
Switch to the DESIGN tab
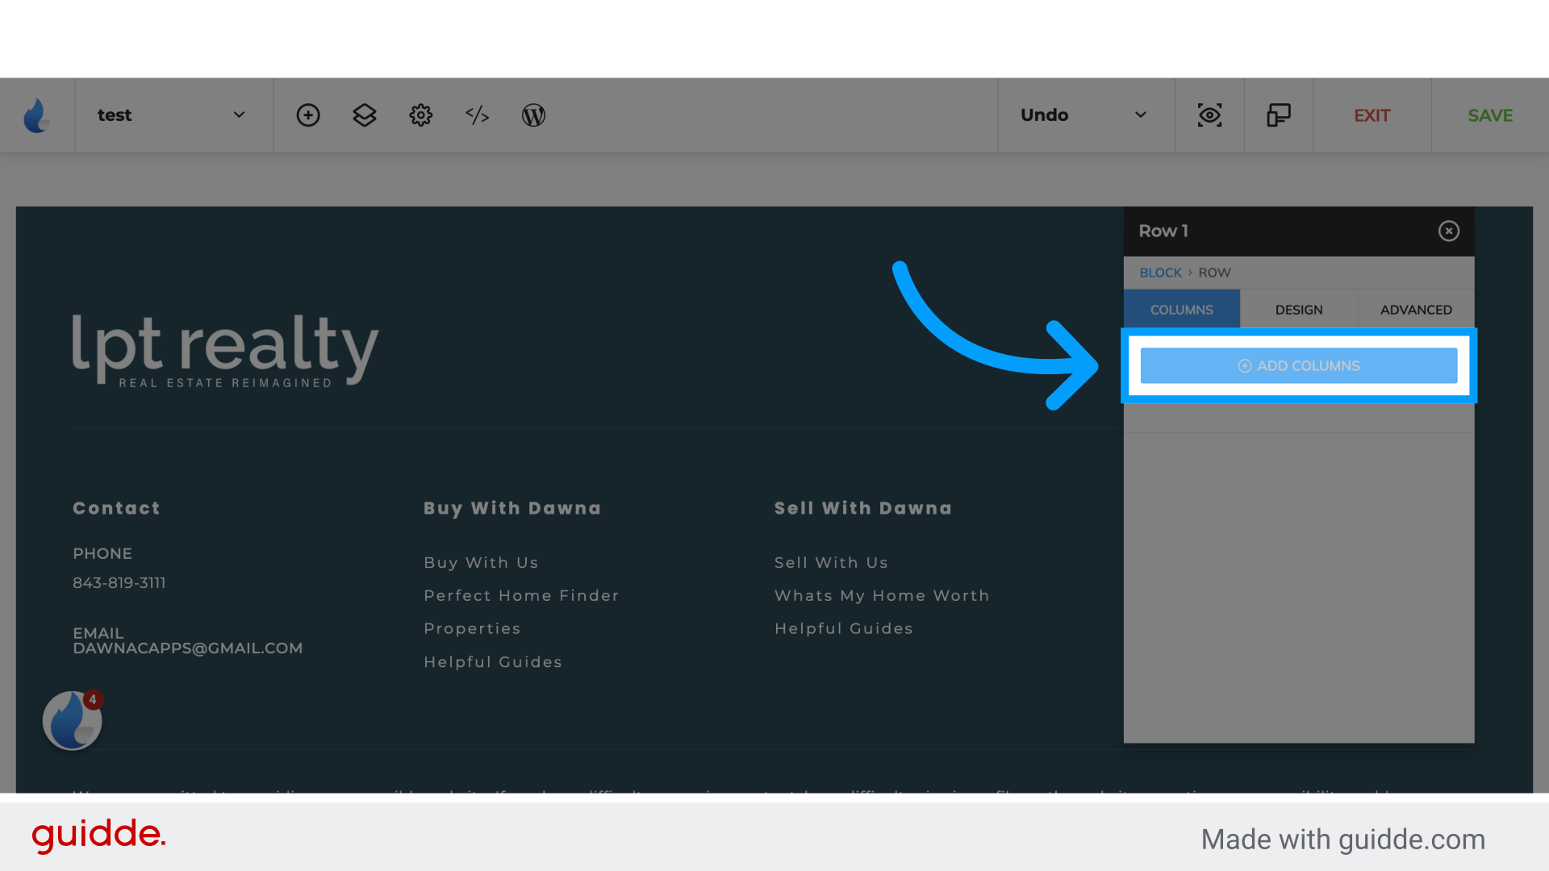tap(1299, 310)
